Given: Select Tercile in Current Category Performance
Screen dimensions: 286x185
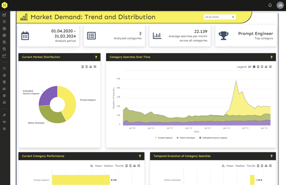Looking at the screenshot, I should point(119,166).
